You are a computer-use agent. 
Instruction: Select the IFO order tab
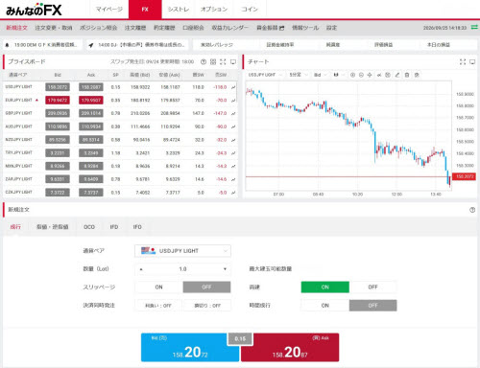point(137,227)
